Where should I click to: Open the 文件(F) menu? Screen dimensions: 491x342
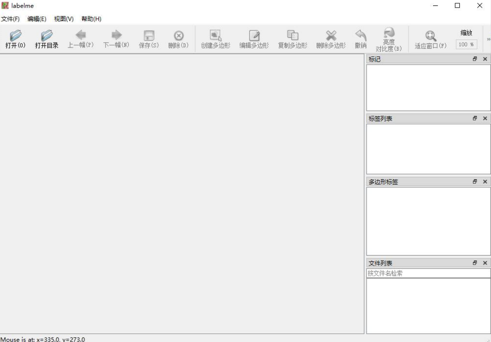[x=10, y=19]
